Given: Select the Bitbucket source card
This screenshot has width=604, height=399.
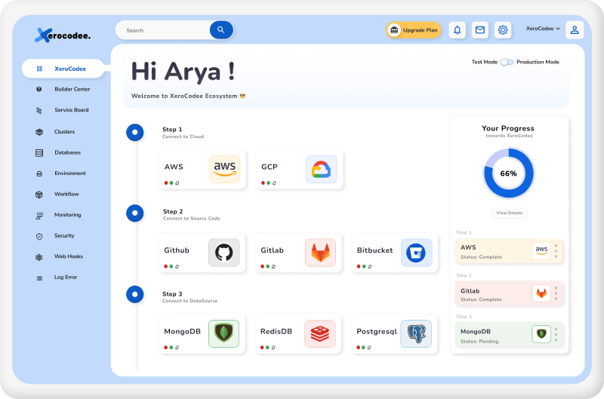Looking at the screenshot, I should click(x=394, y=253).
